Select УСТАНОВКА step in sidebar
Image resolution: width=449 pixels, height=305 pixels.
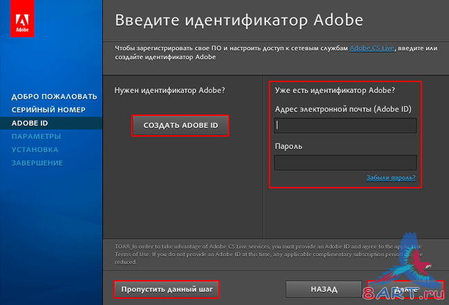pos(35,150)
